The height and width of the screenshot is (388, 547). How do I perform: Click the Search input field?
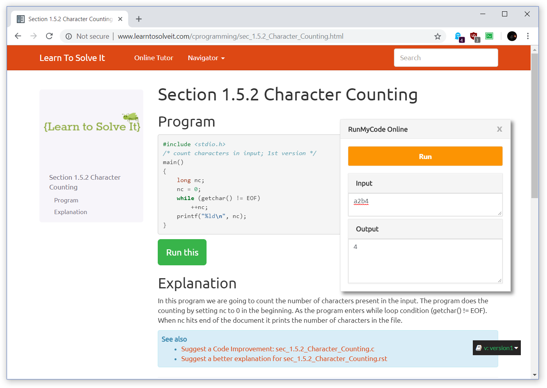point(446,57)
